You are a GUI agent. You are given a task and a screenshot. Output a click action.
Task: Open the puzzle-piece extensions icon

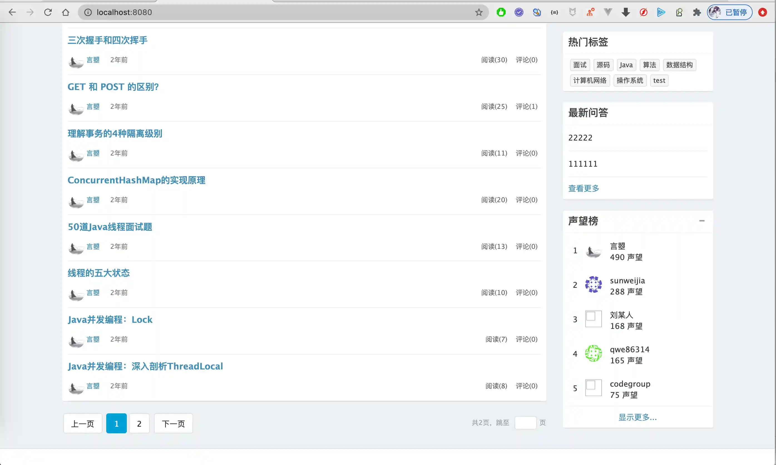coord(697,12)
